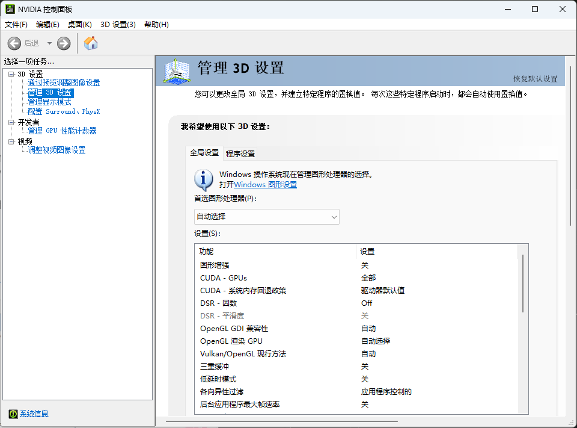Image resolution: width=577 pixels, height=428 pixels.
Task: Collapse the 开发者 tree node
Action: [x=11, y=122]
